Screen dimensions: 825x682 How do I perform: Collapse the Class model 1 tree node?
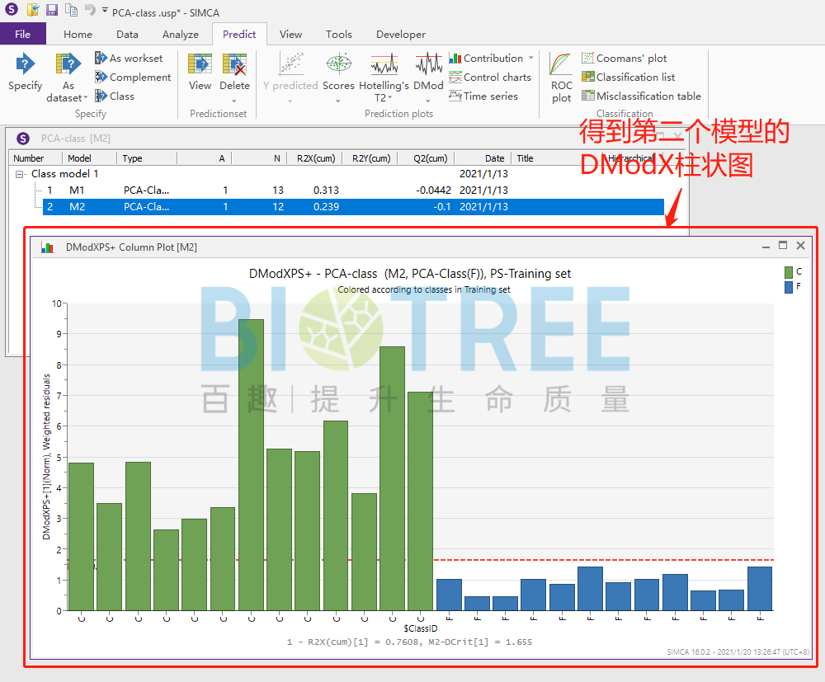18,173
